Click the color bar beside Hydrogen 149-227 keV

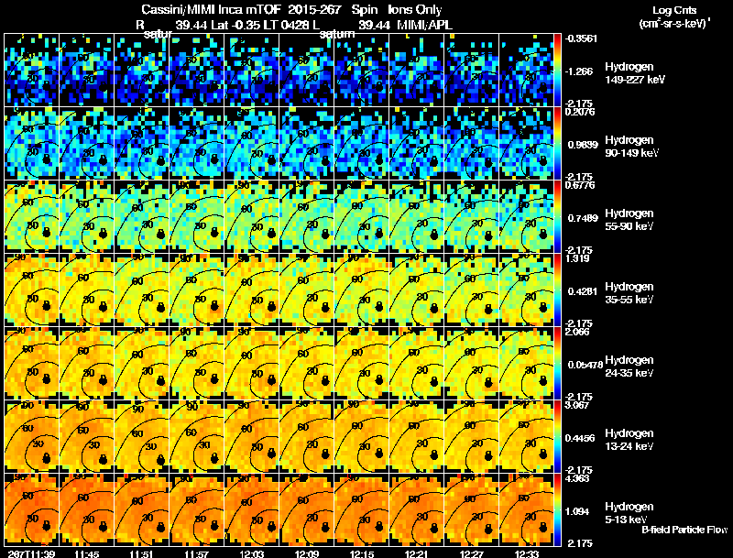(558, 71)
